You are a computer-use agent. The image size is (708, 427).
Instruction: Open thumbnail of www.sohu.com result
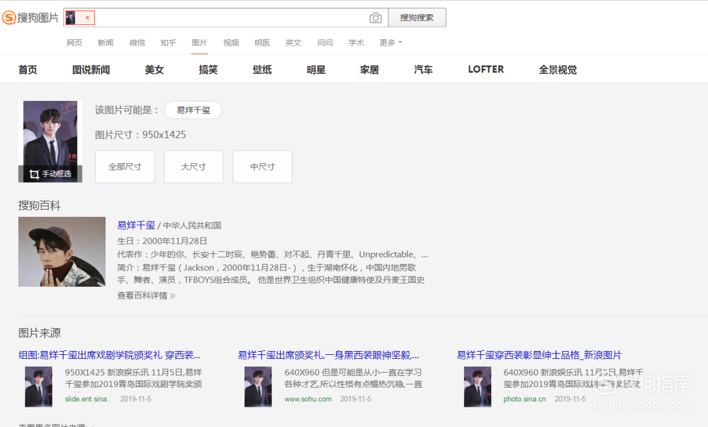pos(258,387)
